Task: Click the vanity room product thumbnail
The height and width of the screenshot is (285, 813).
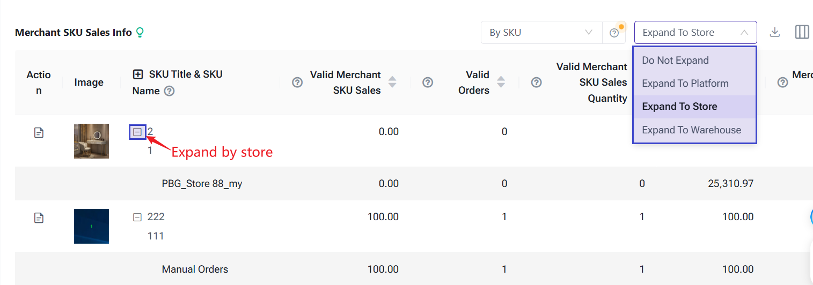Action: click(x=91, y=141)
